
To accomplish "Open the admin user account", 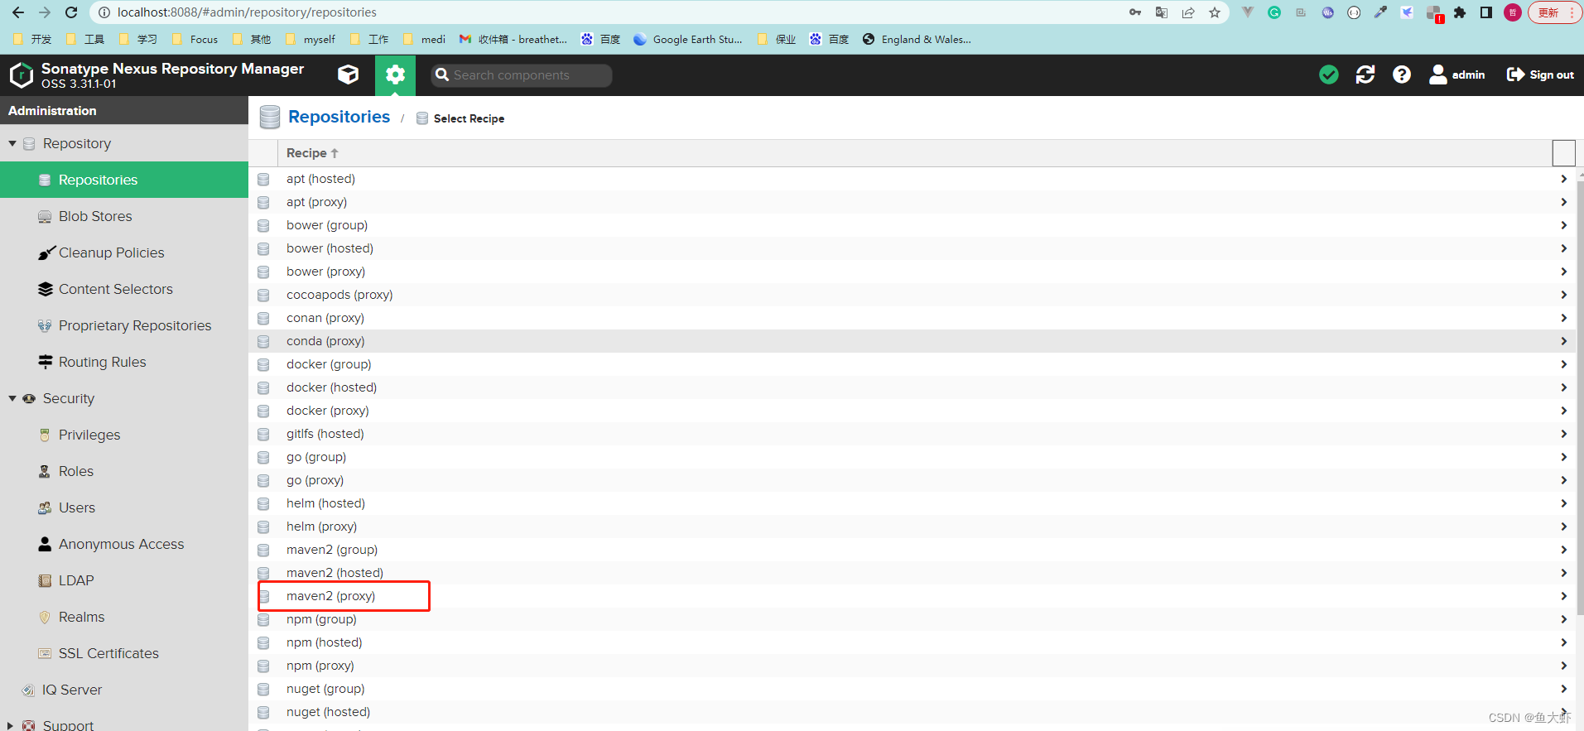I will click(1457, 75).
